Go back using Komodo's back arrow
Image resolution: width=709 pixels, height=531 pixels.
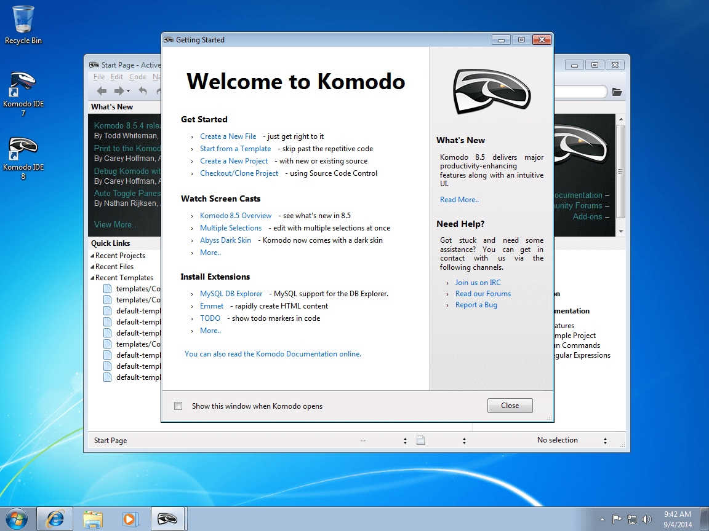point(102,91)
